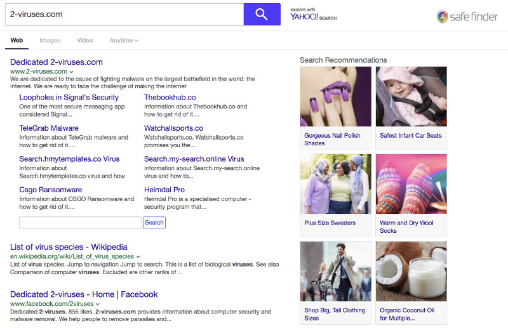Open the TeleGrab Malware sitelink
The width and height of the screenshot is (508, 328).
click(x=49, y=128)
